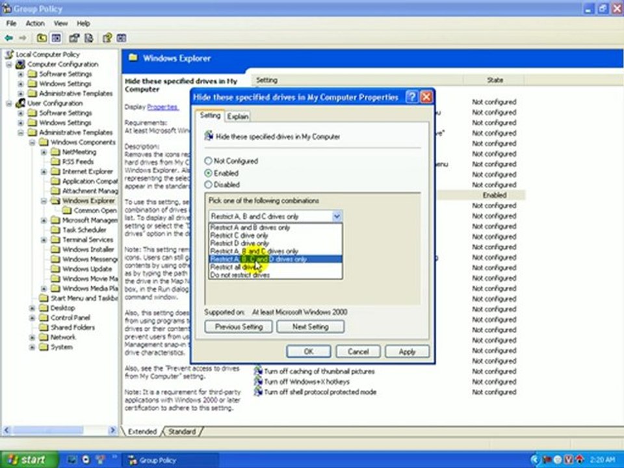This screenshot has height=468, width=624.
Task: Expand Internet Explorer tree node
Action: click(44, 172)
